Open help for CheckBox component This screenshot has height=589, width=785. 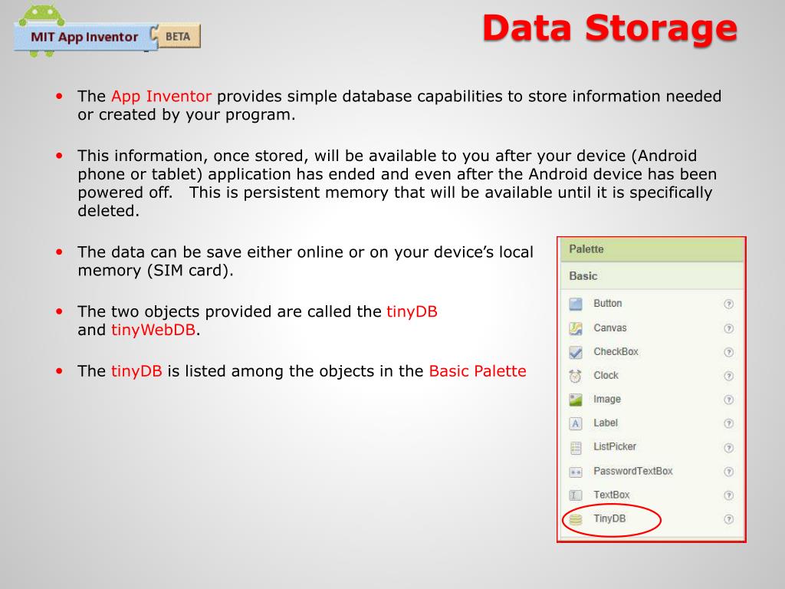(729, 352)
